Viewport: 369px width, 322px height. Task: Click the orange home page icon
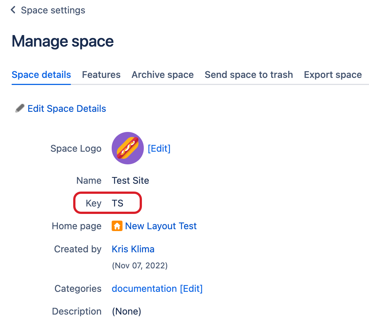(x=117, y=226)
